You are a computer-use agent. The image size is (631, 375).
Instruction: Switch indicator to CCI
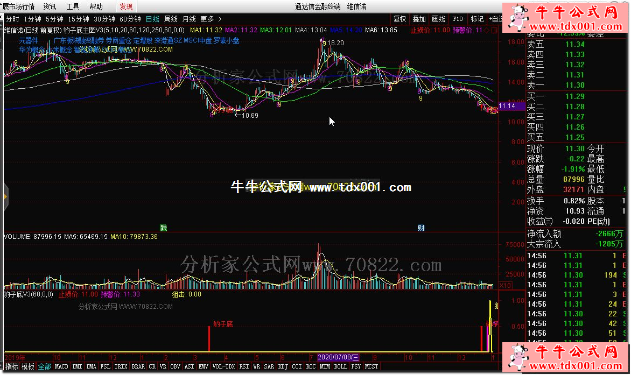point(297,366)
